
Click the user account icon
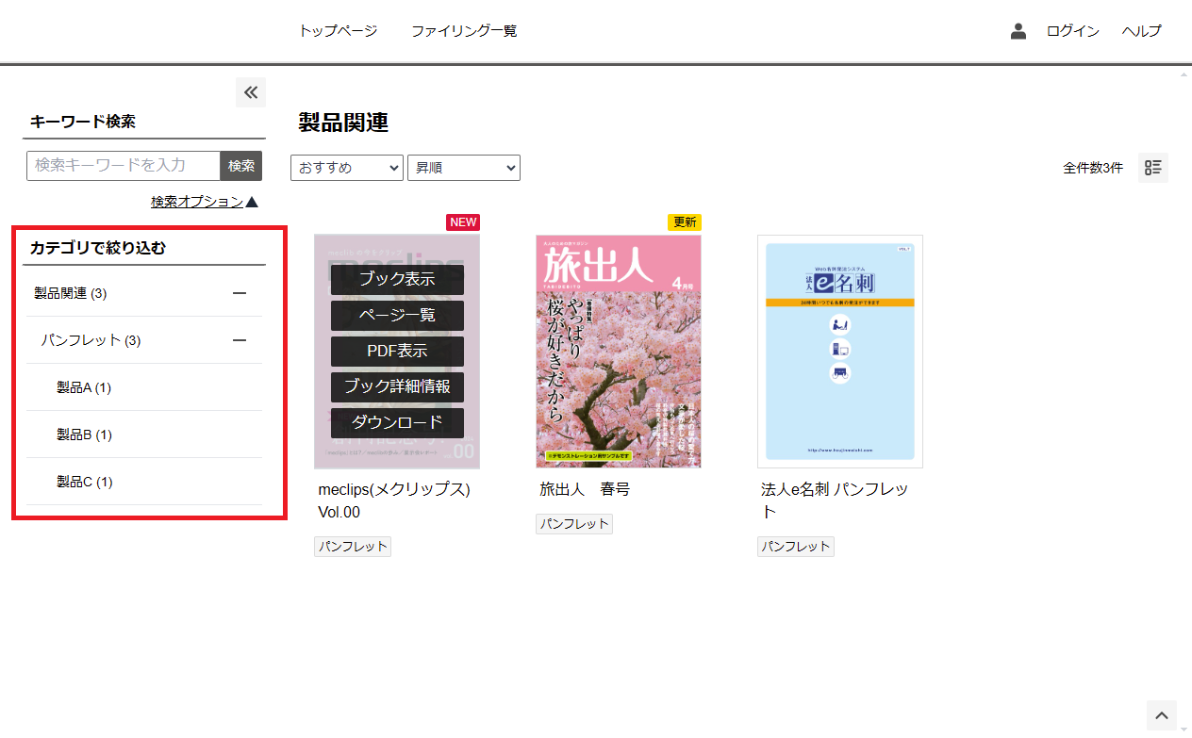tap(1018, 31)
